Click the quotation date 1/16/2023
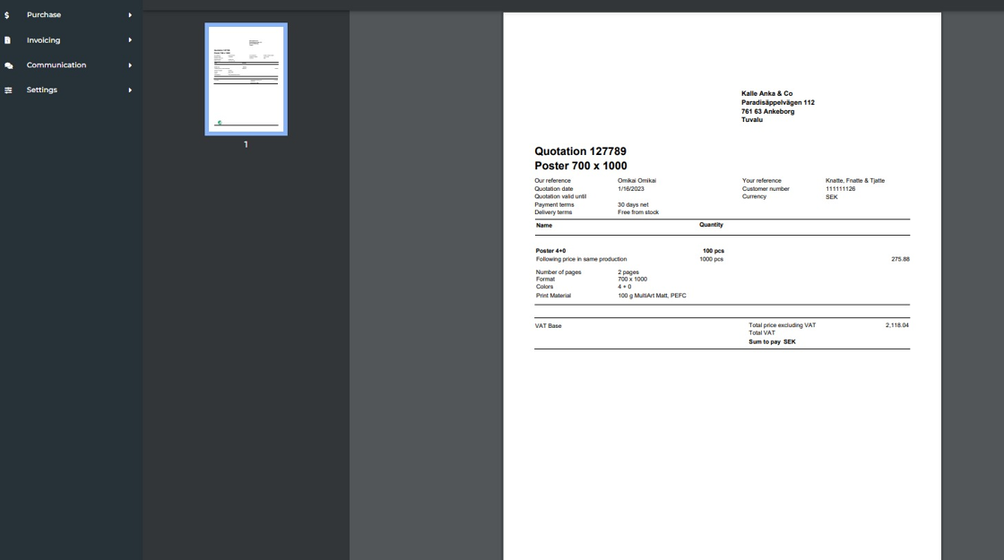This screenshot has height=560, width=1004. pos(630,189)
